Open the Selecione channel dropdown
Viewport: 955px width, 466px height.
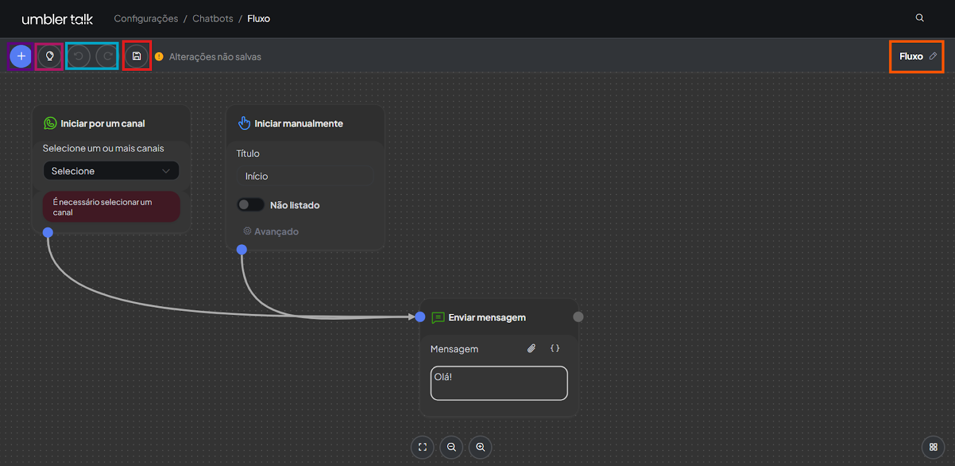[x=111, y=171]
